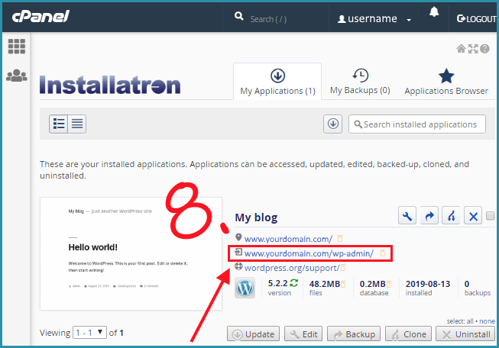Open User Manager people icon in sidebar
The width and height of the screenshot is (499, 348).
(17, 76)
